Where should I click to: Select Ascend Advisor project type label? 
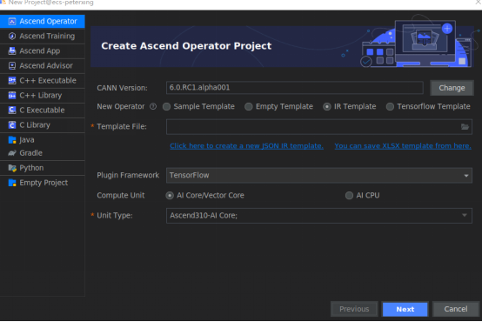tap(46, 65)
